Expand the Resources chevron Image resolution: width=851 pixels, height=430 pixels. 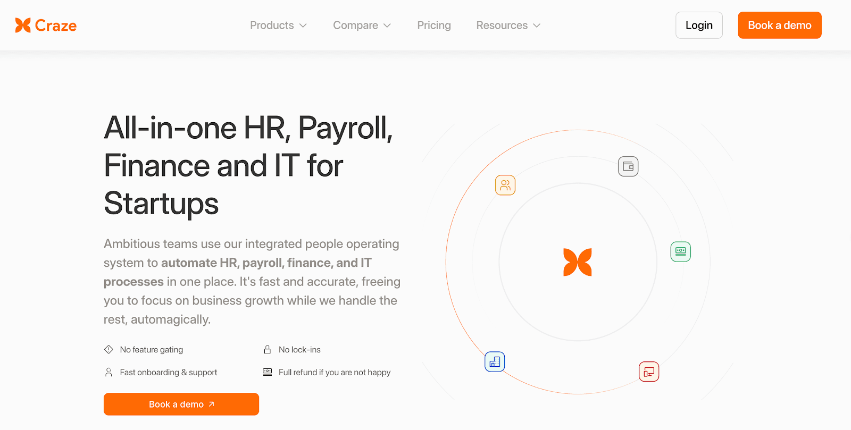click(537, 26)
